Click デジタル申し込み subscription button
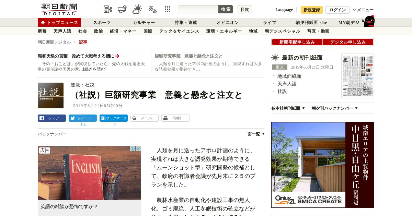Image resolution: width=412 pixels, height=216 pixels. [348, 42]
